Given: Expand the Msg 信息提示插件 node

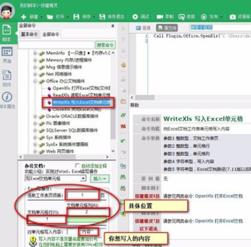Looking at the screenshot, I should (x=35, y=67).
